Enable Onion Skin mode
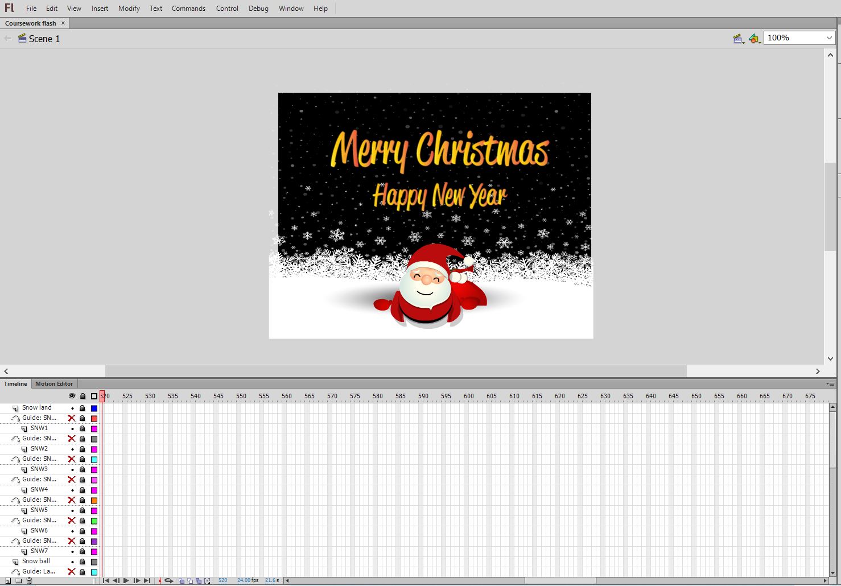Viewport: 841px width, 586px height. click(181, 580)
